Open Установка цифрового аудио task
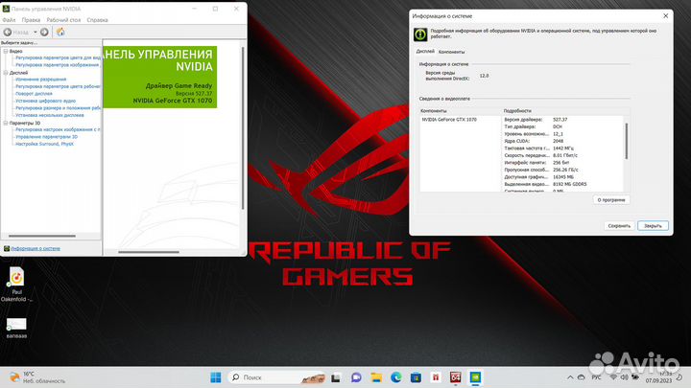The width and height of the screenshot is (691, 388). [45, 101]
